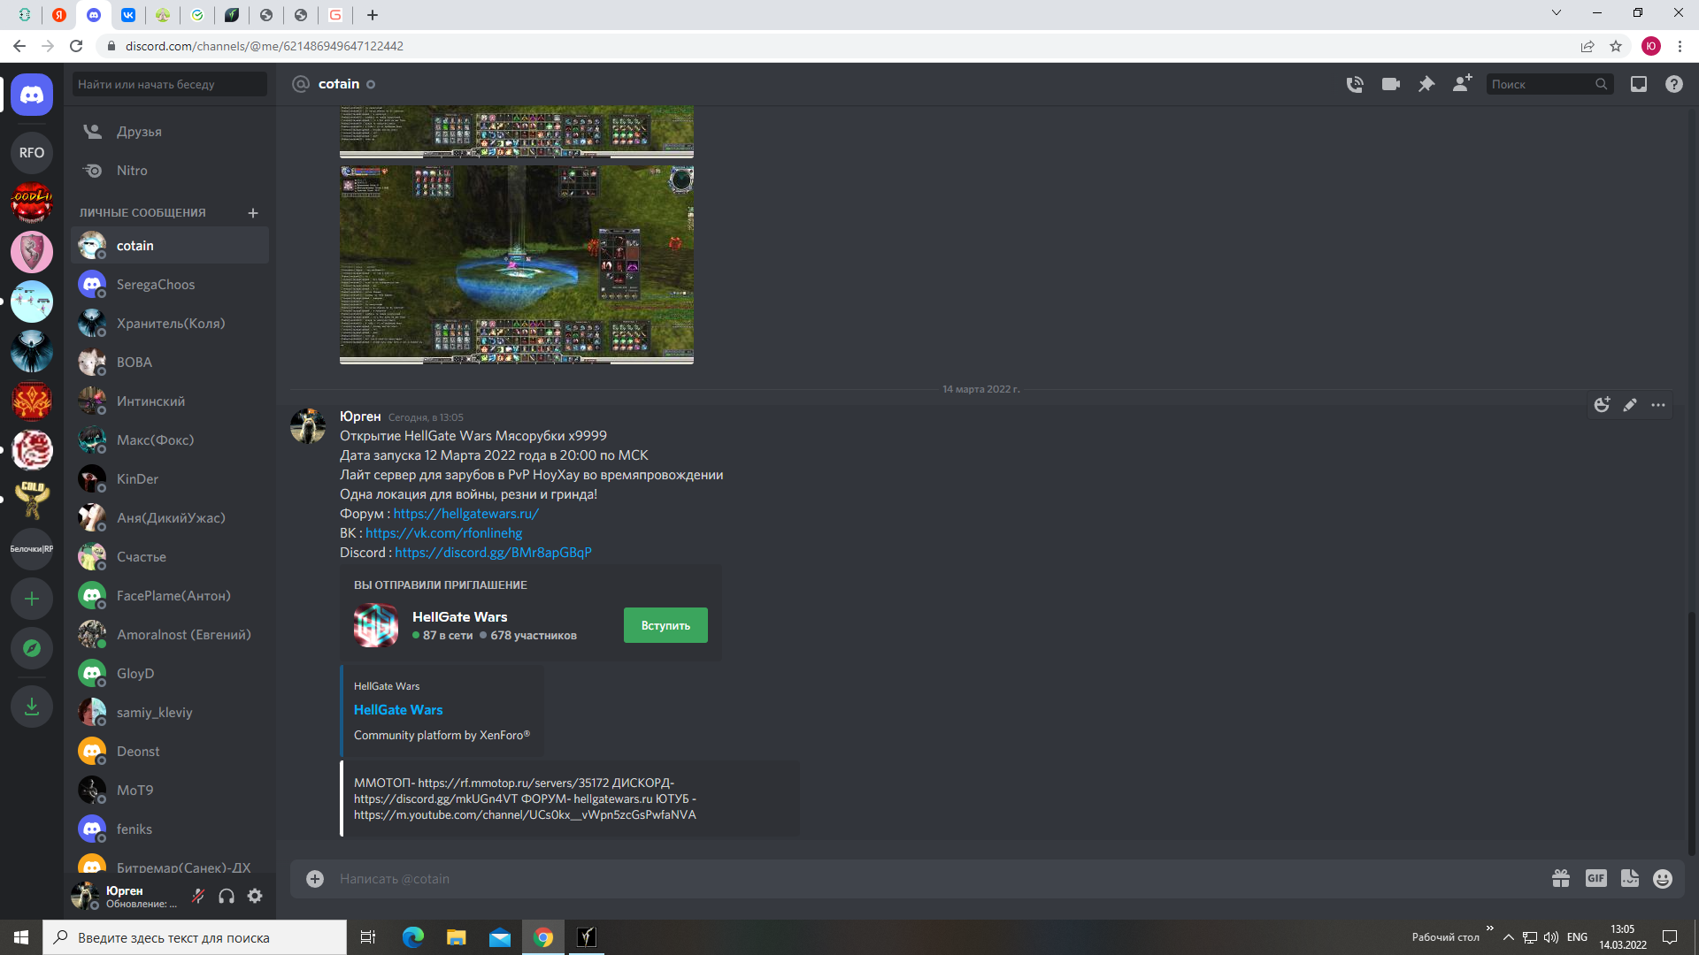Open the sticker picker
The image size is (1699, 955).
point(1630,878)
